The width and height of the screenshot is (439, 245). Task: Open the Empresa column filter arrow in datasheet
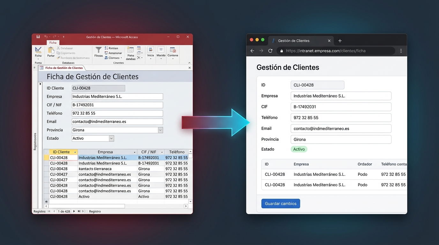[135, 152]
